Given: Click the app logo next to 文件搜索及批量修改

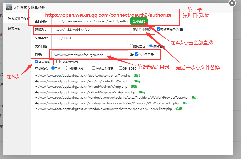Looking at the screenshot, I should [x=9, y=7].
